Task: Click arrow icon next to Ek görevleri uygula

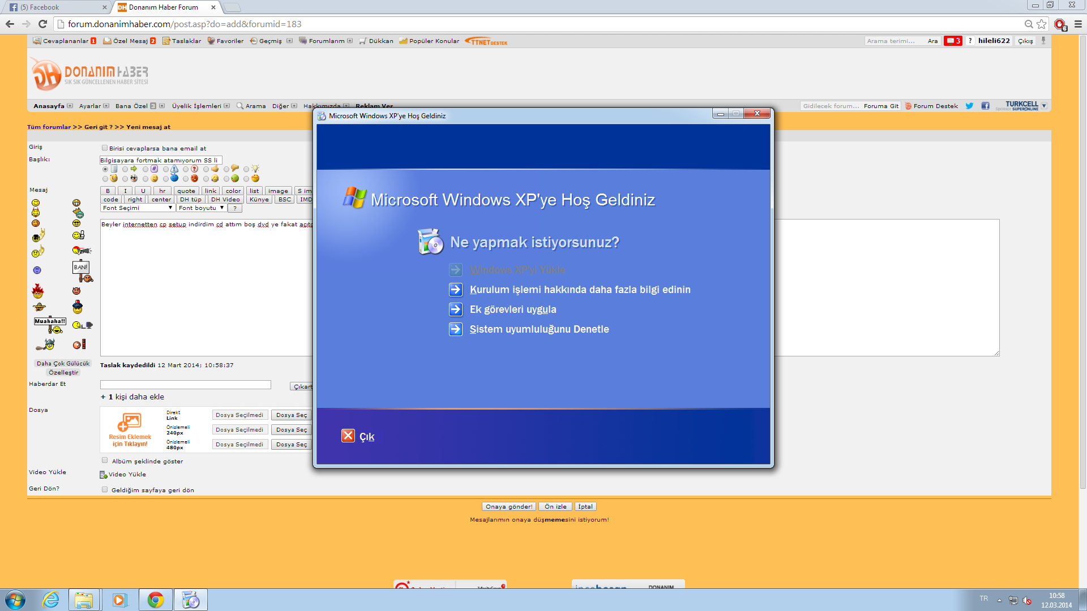Action: [x=456, y=309]
